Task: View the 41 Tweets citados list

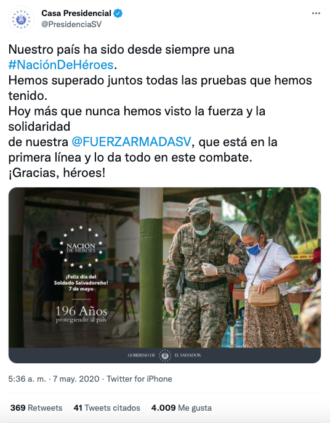Action: click(107, 408)
